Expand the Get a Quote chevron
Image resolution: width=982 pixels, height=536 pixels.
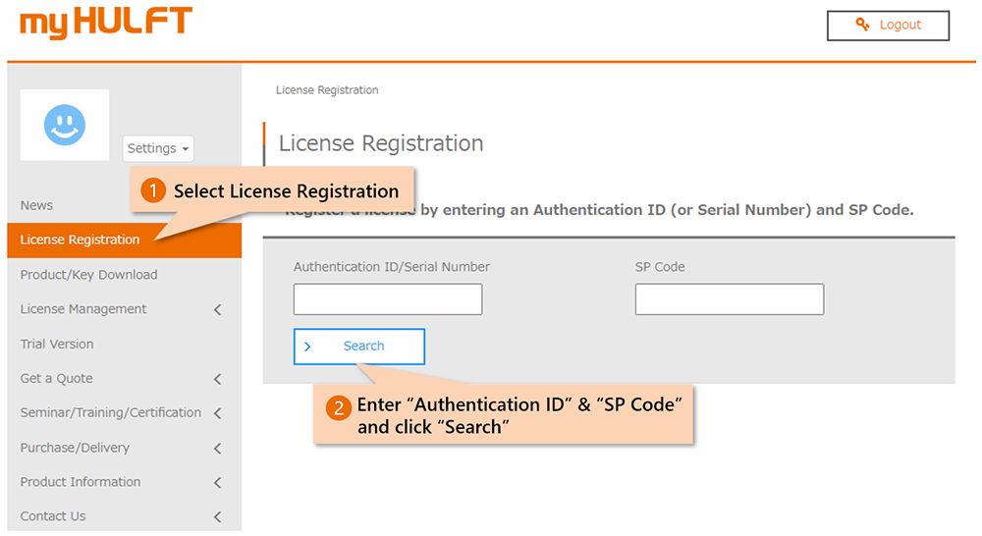click(218, 379)
